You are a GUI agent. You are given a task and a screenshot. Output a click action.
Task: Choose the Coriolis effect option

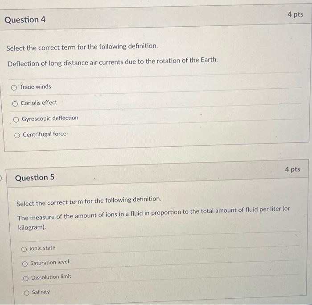point(15,104)
